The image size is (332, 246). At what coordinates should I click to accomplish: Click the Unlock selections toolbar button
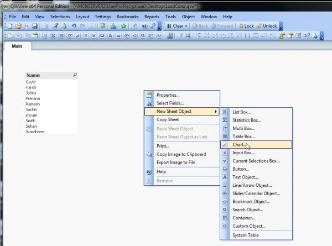tap(267, 26)
